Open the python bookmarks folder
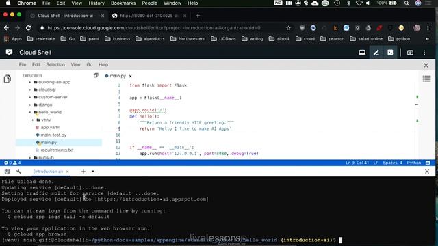Viewport: 438px width, 246px height. click(399, 39)
